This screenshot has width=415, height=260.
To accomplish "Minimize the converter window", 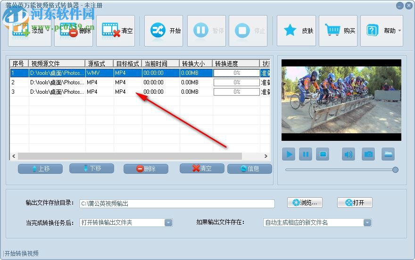I will (400, 6).
